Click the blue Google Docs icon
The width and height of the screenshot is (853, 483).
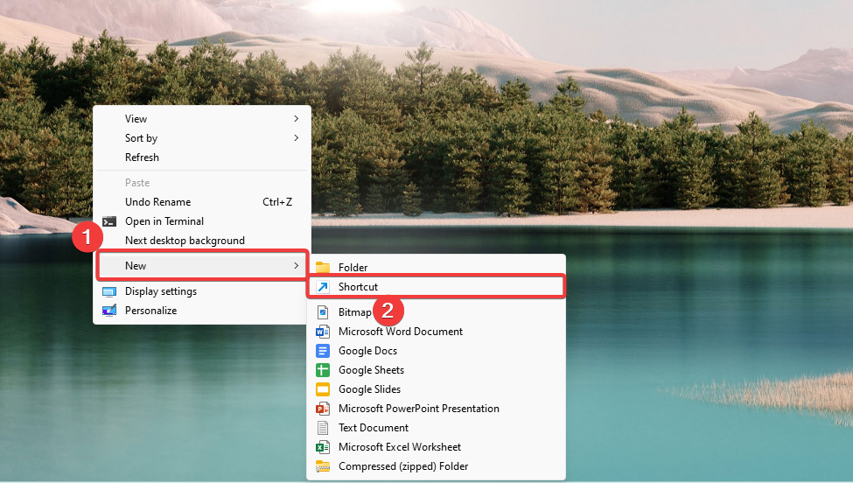tap(323, 351)
